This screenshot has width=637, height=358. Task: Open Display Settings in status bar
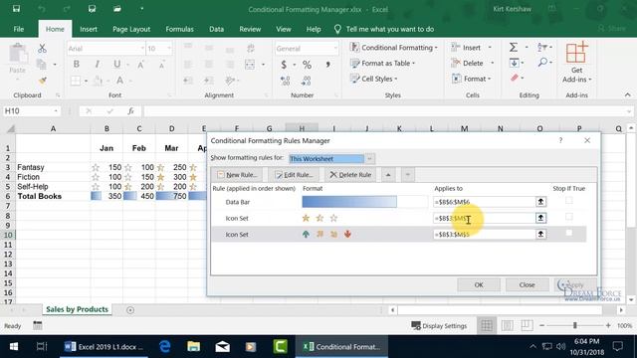click(x=439, y=325)
